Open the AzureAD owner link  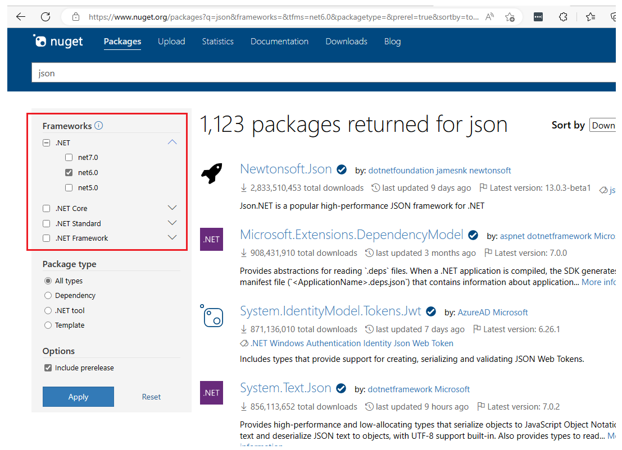pyautogui.click(x=474, y=312)
